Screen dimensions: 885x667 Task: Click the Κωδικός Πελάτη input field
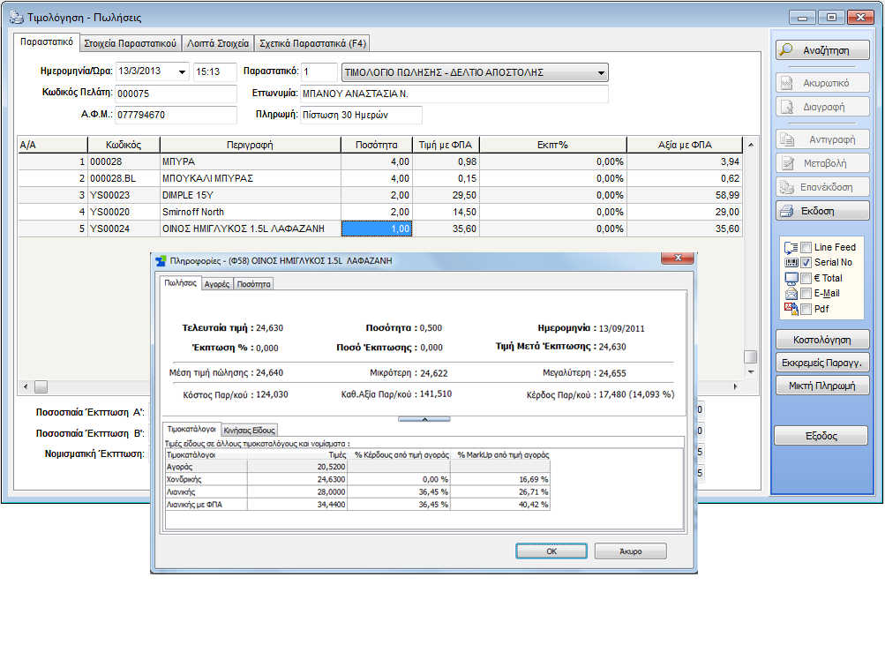pyautogui.click(x=176, y=94)
